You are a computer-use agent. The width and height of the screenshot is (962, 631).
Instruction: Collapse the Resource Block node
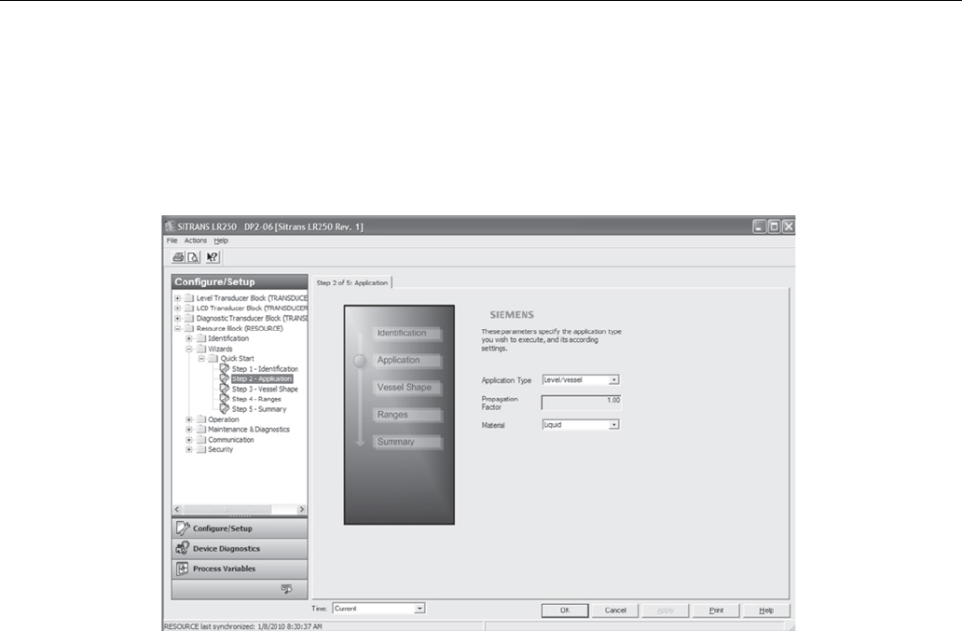coord(177,328)
